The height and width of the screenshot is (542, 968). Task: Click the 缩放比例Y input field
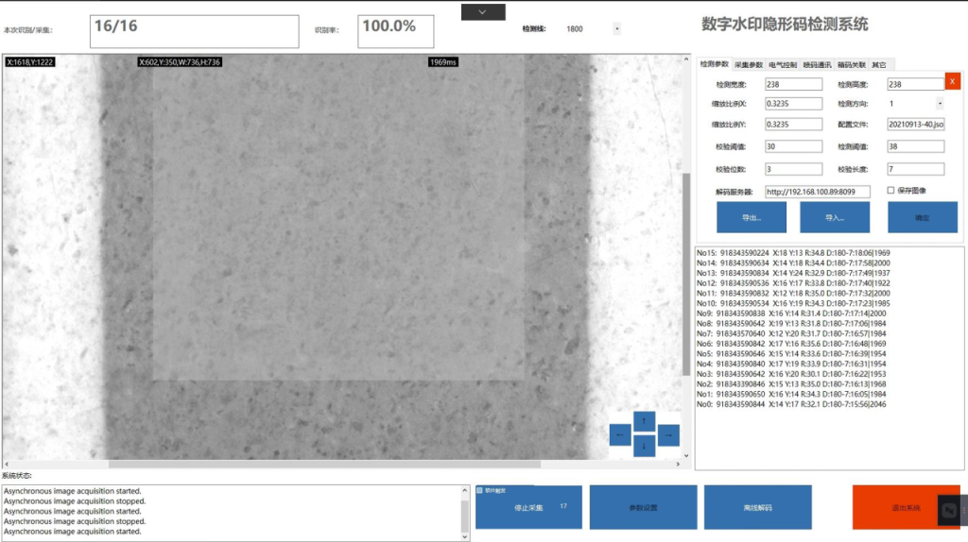coord(793,124)
